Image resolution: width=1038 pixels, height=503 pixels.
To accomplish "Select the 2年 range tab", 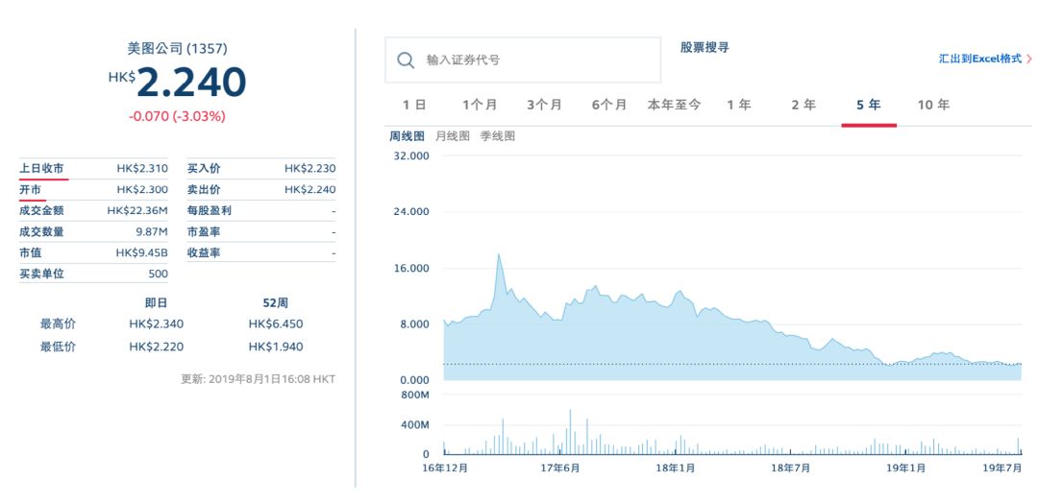I will point(803,105).
